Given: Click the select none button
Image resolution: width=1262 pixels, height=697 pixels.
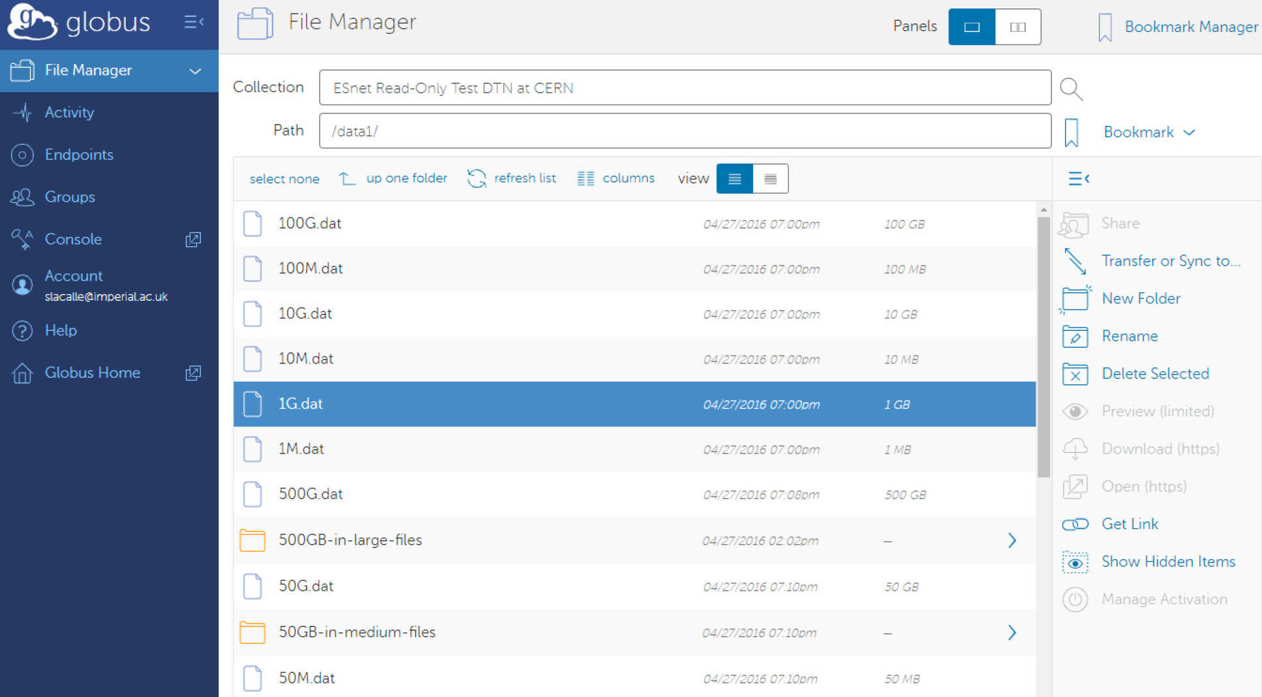Looking at the screenshot, I should [x=284, y=179].
